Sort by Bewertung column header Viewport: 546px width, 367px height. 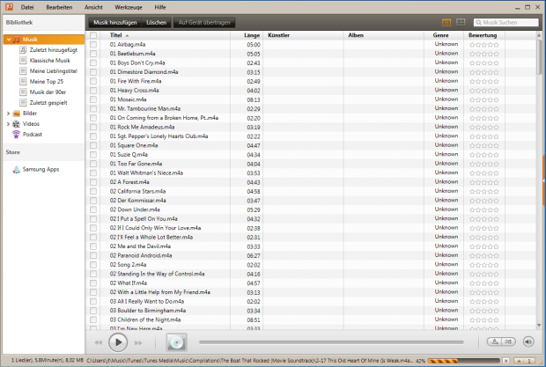484,35
